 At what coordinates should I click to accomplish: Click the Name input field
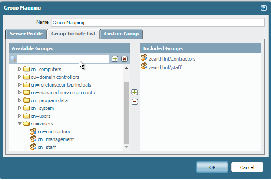pos(158,22)
